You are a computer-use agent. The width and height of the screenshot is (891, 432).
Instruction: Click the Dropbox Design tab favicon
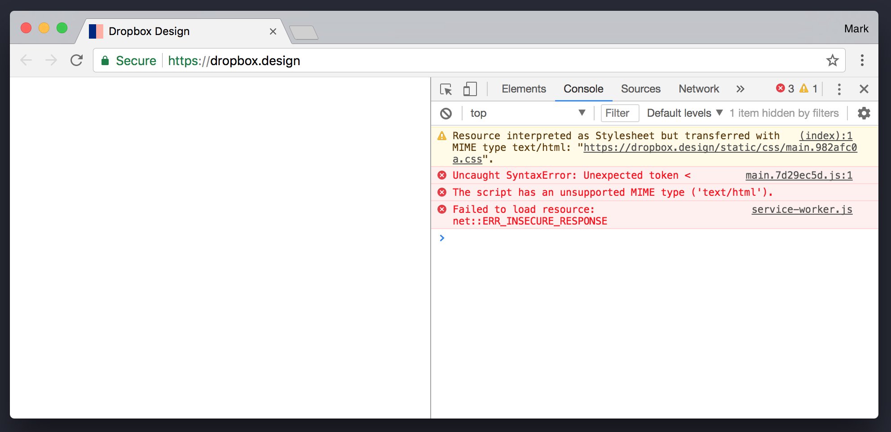click(96, 31)
